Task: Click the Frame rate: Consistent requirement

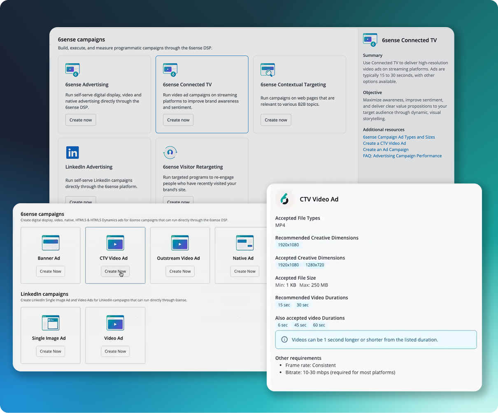Action: [311, 365]
